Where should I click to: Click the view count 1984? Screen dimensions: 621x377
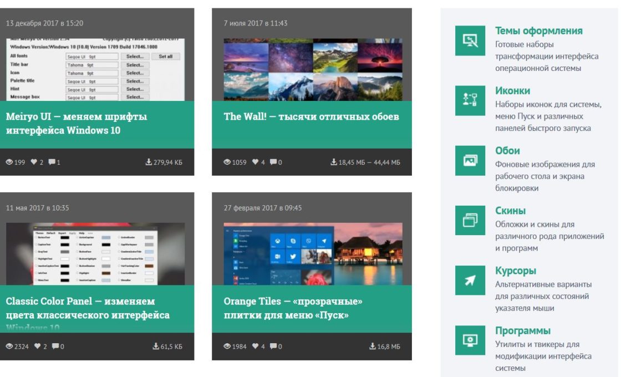click(x=239, y=347)
